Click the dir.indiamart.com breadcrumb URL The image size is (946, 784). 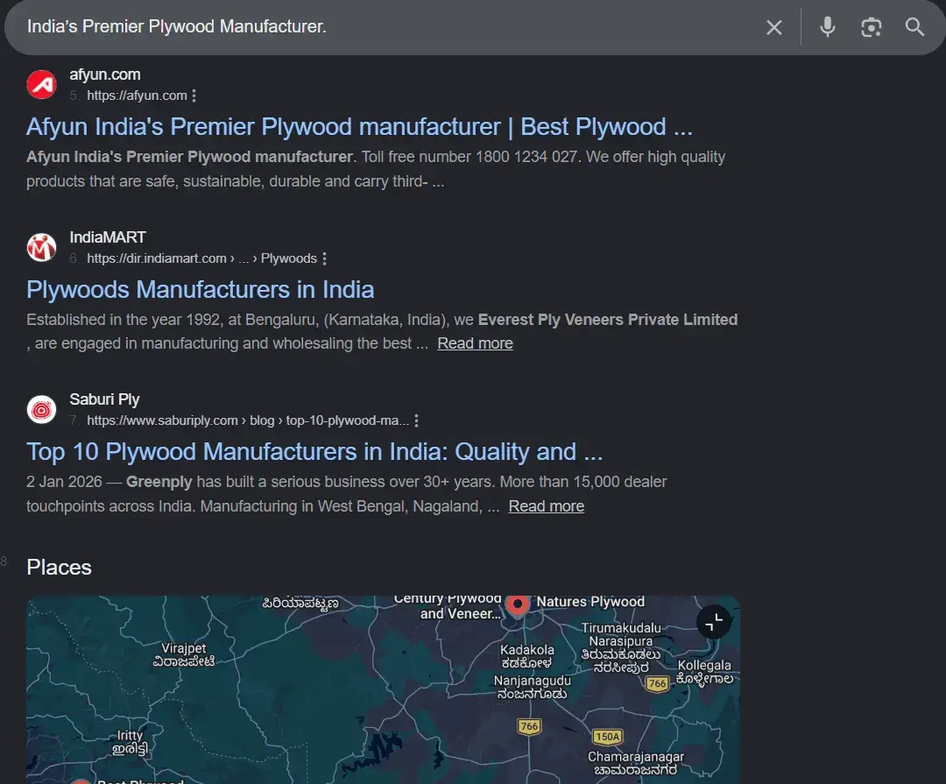[x=201, y=258]
